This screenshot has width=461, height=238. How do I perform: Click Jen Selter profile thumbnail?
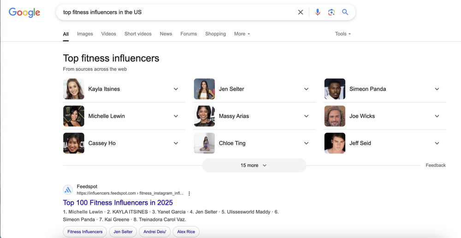pos(204,89)
